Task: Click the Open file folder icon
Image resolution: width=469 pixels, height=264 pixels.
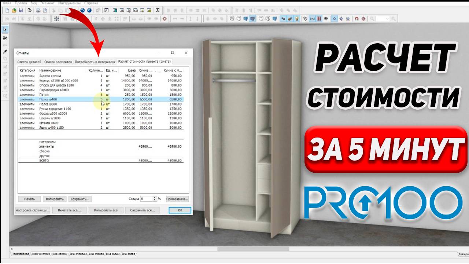Action: coord(14,10)
